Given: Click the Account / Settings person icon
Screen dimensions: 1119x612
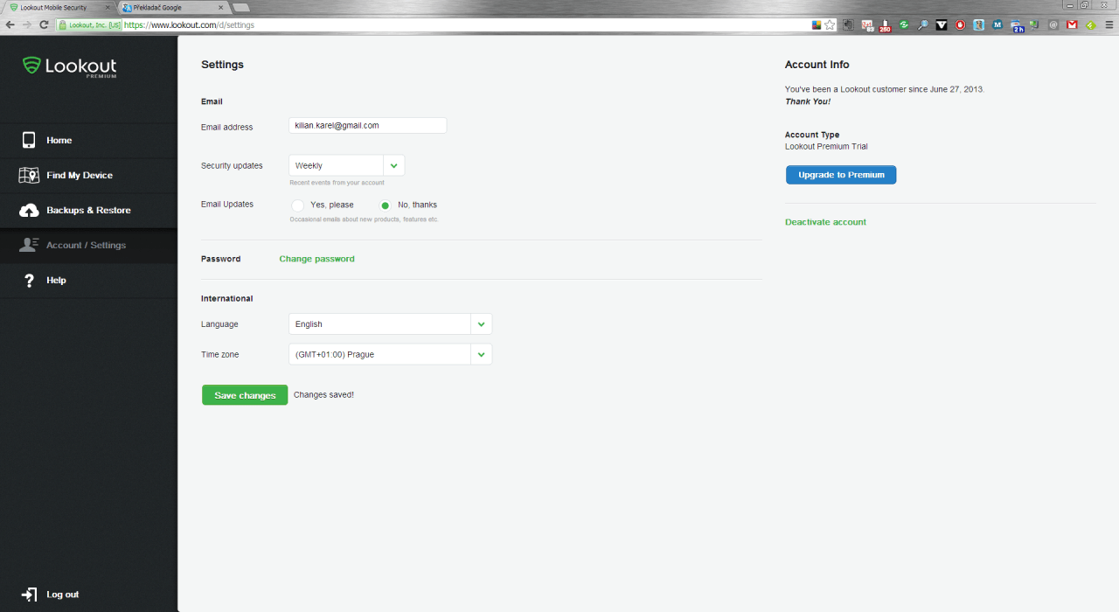Looking at the screenshot, I should 29,245.
